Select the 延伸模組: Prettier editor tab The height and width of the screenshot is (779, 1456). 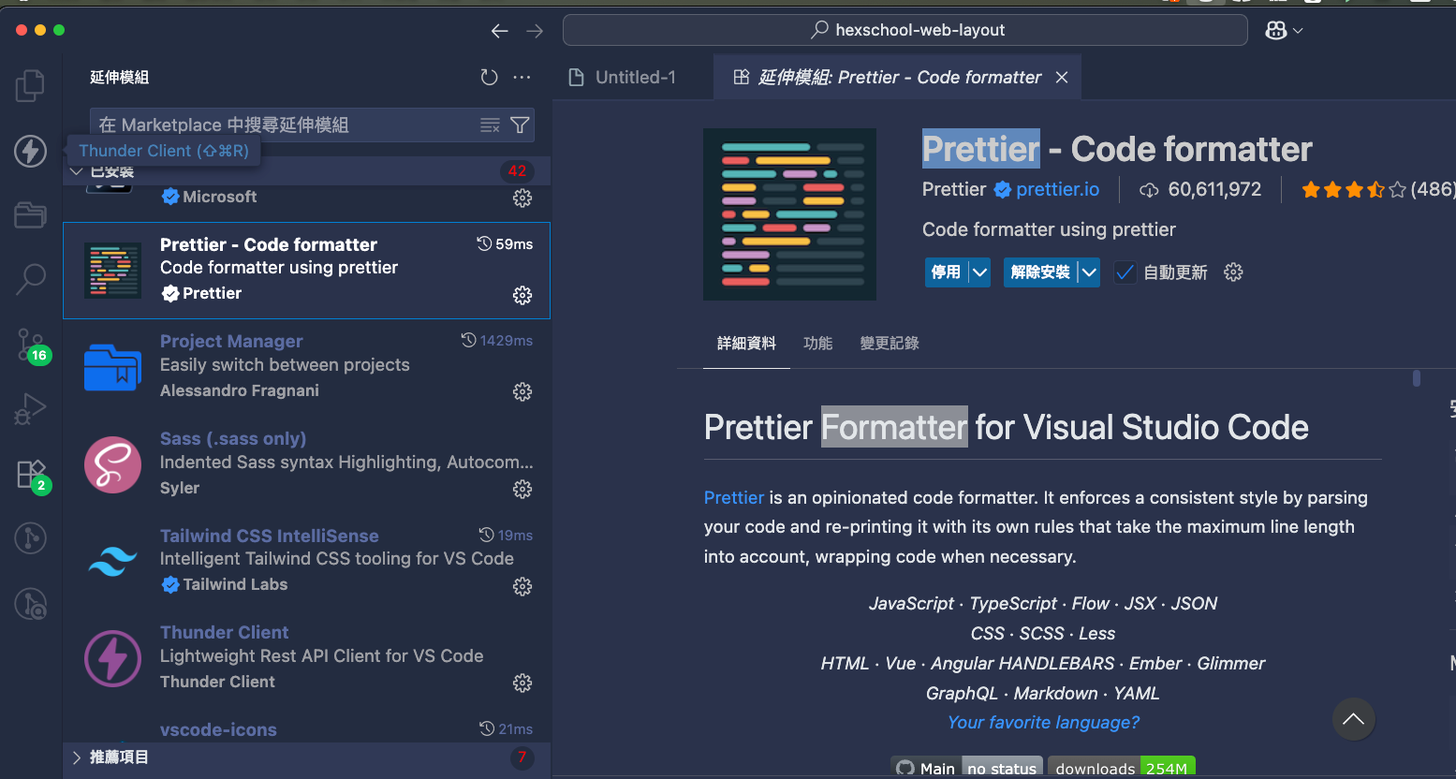coord(899,78)
